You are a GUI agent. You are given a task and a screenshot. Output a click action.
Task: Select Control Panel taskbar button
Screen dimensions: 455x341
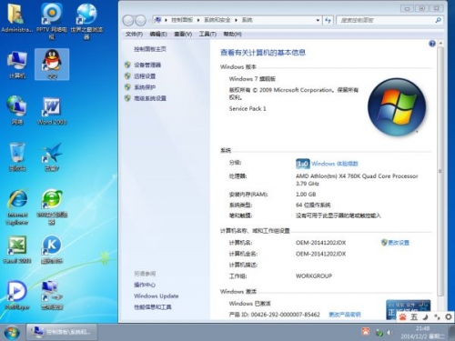click(x=62, y=332)
